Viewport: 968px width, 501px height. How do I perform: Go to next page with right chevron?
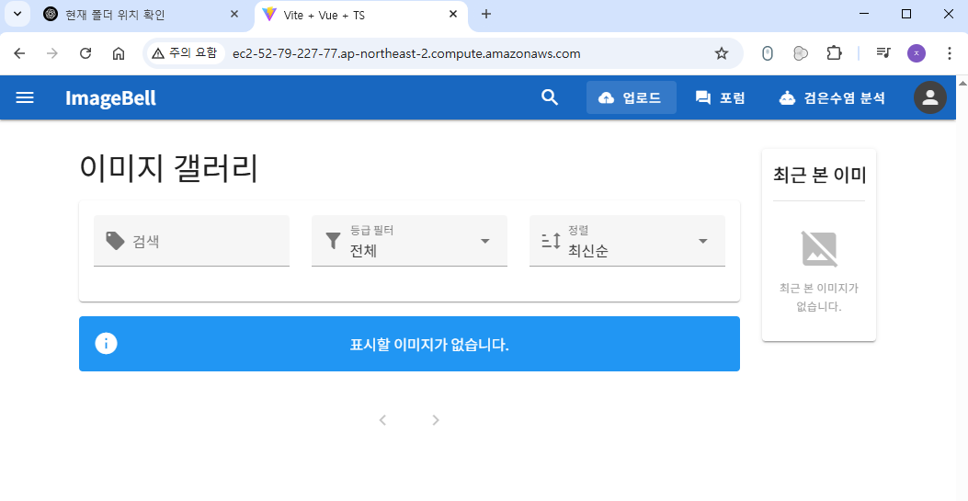coord(436,420)
